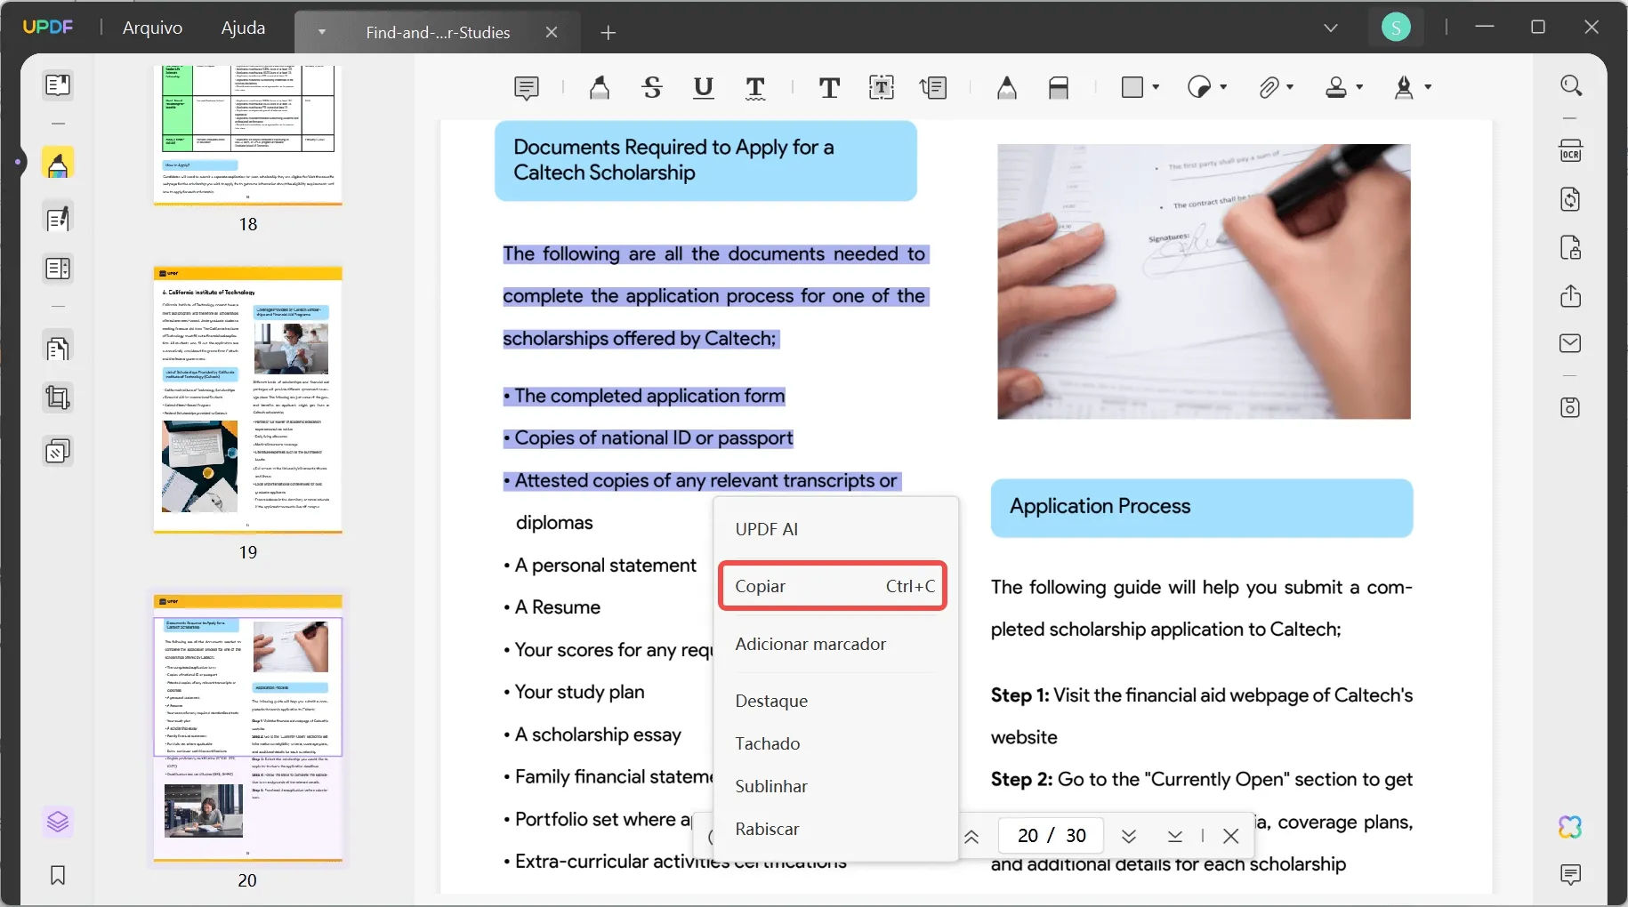1628x907 pixels.
Task: Open the user account avatar S
Action: click(x=1396, y=28)
